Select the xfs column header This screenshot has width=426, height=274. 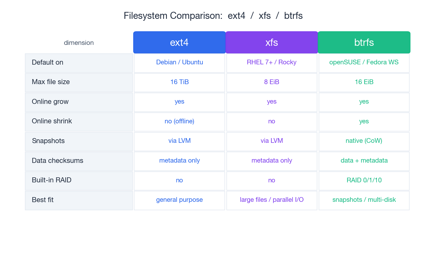pyautogui.click(x=271, y=42)
